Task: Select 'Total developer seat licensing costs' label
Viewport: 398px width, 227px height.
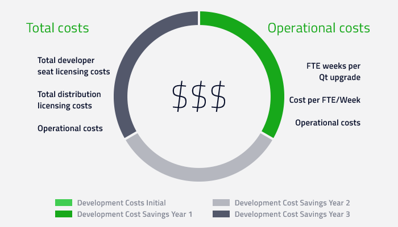Action: (73, 65)
